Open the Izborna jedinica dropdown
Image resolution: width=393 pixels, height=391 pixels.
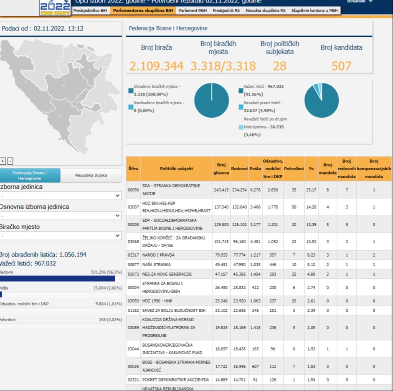coord(60,196)
